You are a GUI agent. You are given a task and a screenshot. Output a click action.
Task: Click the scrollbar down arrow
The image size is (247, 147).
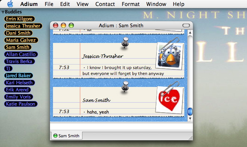point(190,119)
